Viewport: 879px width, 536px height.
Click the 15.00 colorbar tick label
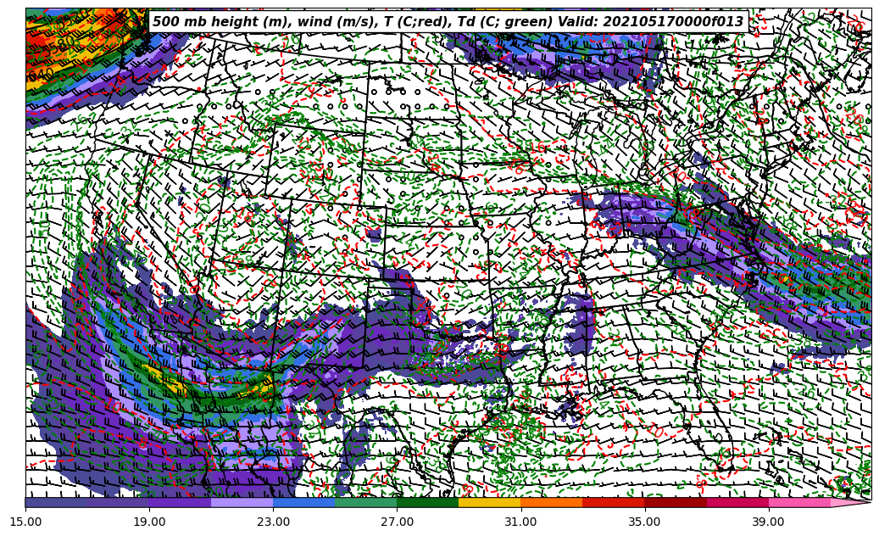point(25,522)
